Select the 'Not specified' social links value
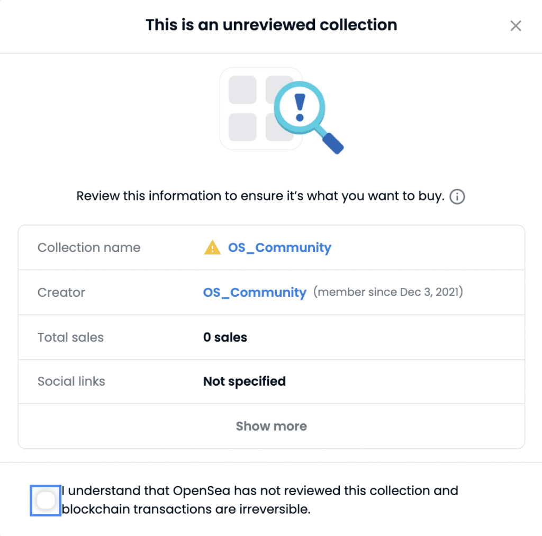Viewport: 542px width, 536px height. click(245, 381)
